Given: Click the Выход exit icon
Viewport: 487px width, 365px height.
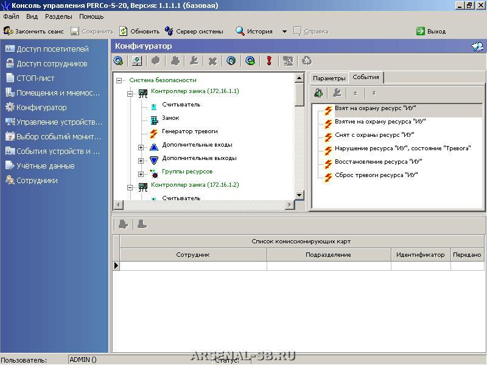Looking at the screenshot, I should click(x=421, y=31).
